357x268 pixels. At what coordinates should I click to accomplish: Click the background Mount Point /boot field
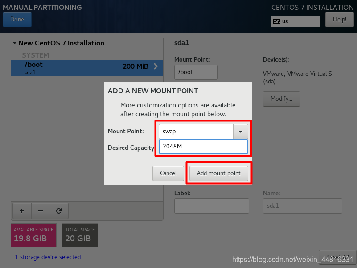click(x=196, y=72)
